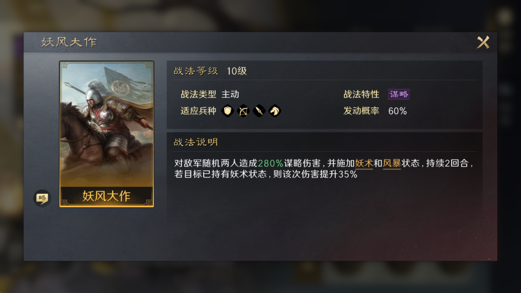Open the underlined 妖术 status link
Screen dimensions: 521x293
pos(364,163)
